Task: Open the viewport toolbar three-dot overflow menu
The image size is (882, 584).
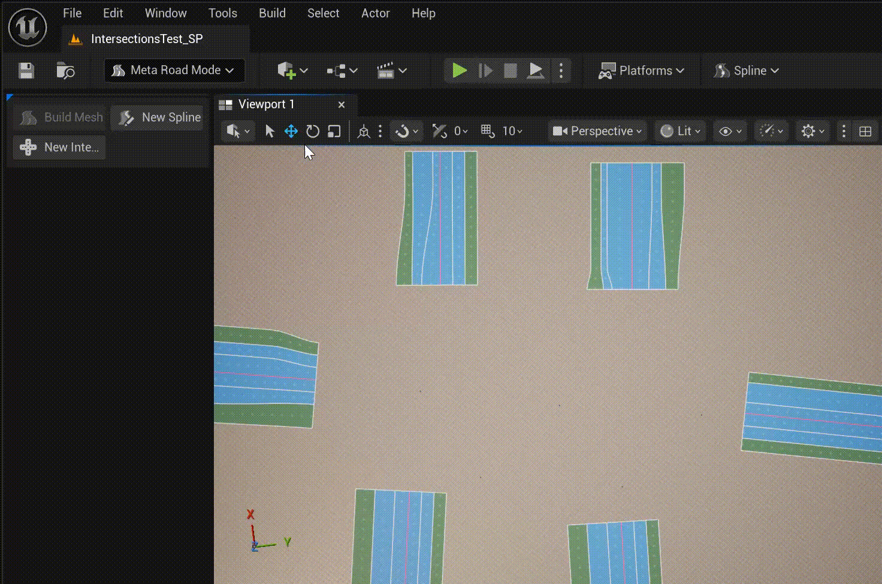Action: pos(844,131)
